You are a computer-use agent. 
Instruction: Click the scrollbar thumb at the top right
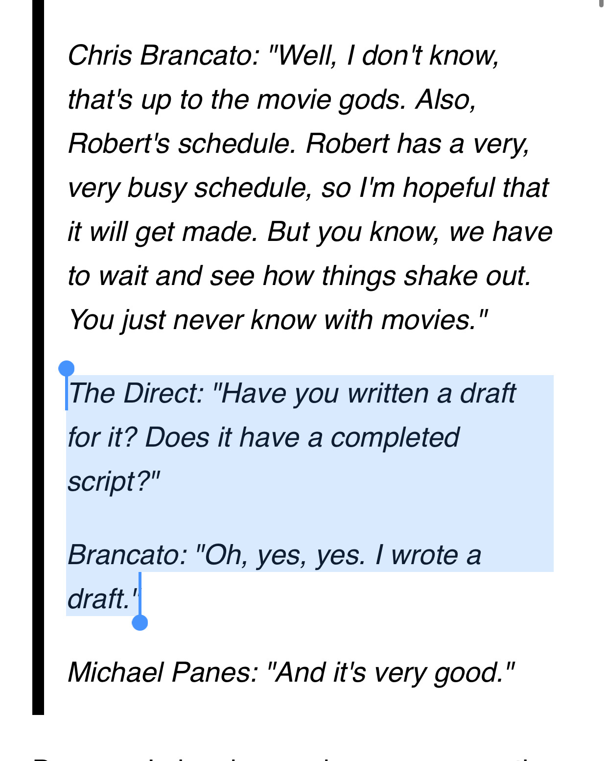click(602, 4)
